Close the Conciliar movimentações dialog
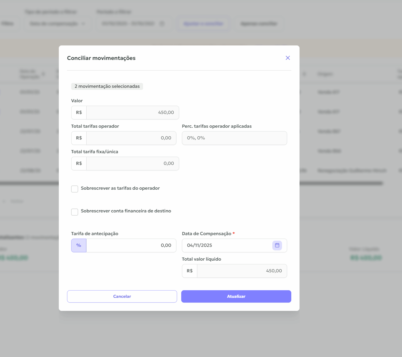The width and height of the screenshot is (402, 357). click(x=288, y=58)
